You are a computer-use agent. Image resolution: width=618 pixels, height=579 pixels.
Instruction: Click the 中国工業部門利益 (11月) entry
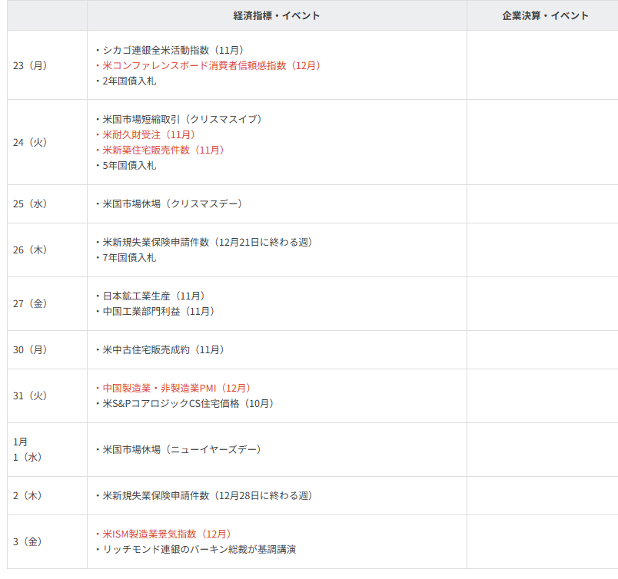[158, 311]
